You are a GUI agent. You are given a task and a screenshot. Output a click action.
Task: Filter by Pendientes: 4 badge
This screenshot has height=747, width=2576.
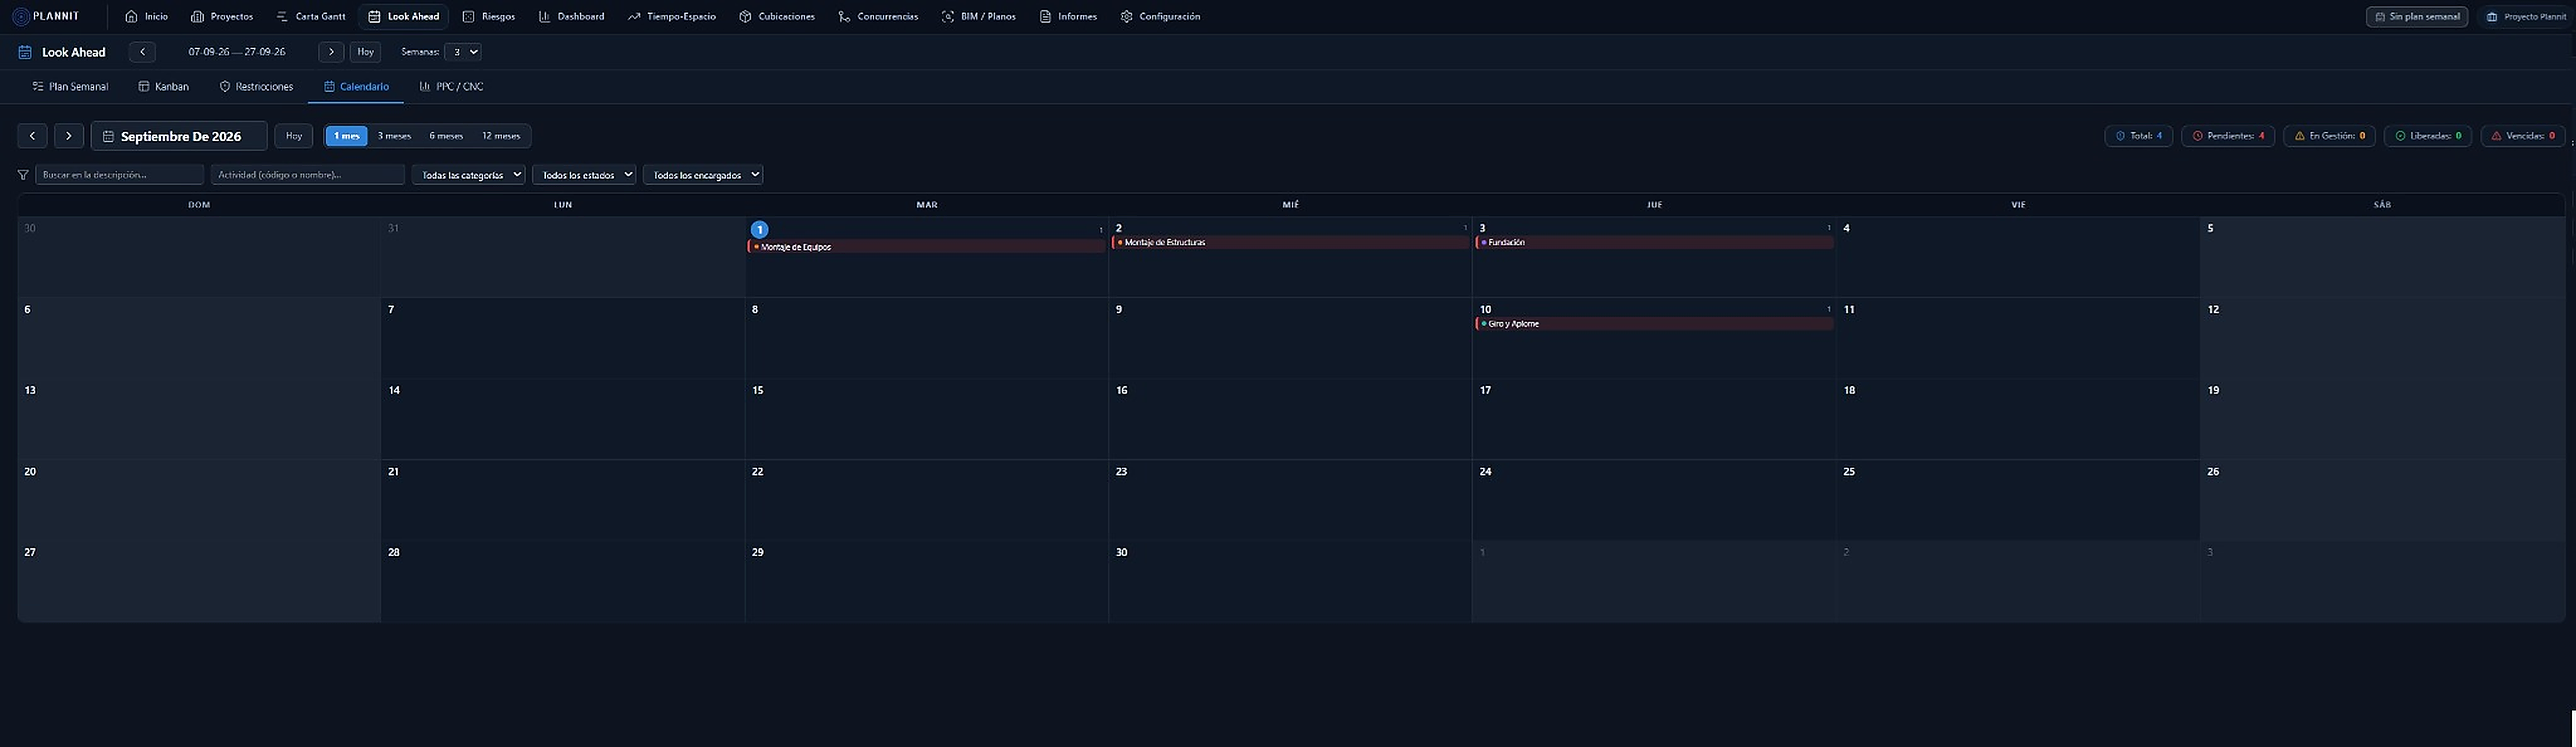[x=2228, y=136]
